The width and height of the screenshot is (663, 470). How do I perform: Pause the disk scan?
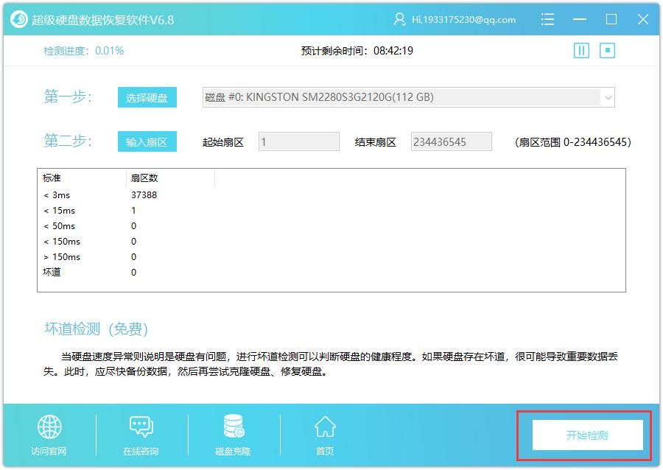(x=581, y=50)
